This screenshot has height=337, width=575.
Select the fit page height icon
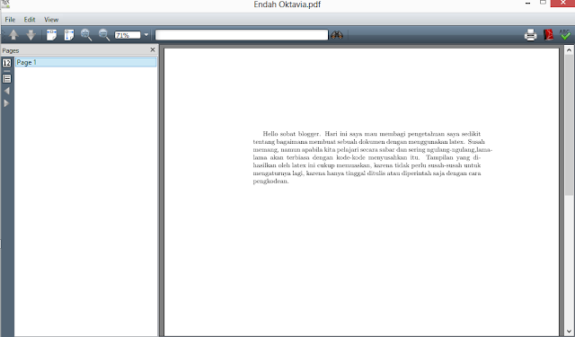(x=69, y=35)
